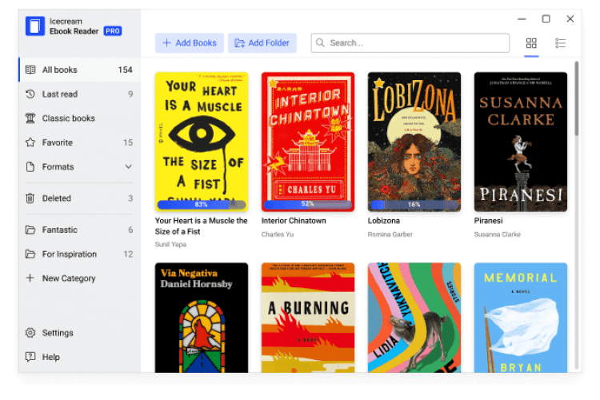The width and height of the screenshot is (600, 400).
Task: Click the 52% progress bar on Interior Chinatown
Action: pyautogui.click(x=308, y=205)
